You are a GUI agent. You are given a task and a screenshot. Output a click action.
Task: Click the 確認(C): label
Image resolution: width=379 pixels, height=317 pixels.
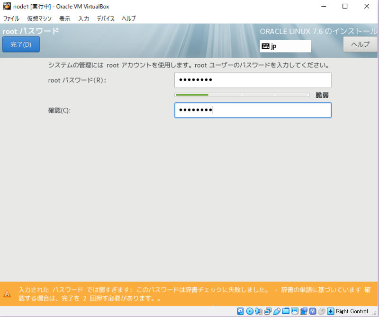[60, 111]
